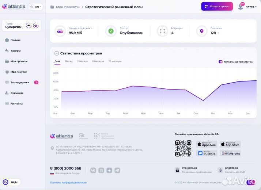Open the VK social icon
Viewport: 261px width, 190px height.
click(93, 170)
